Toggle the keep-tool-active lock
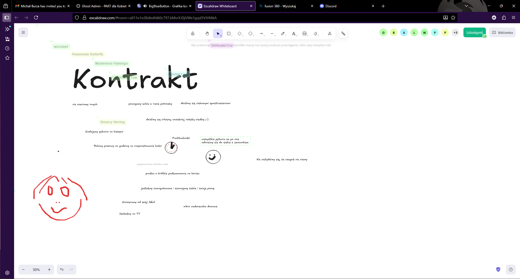Viewport: 520px width, 279px height. tap(193, 33)
